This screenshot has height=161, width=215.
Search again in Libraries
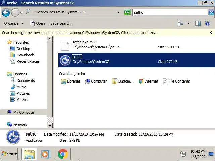[x=71, y=81]
